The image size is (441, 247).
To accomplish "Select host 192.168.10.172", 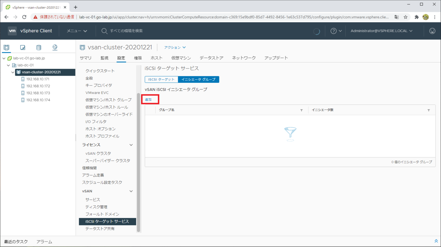I will point(38,86).
